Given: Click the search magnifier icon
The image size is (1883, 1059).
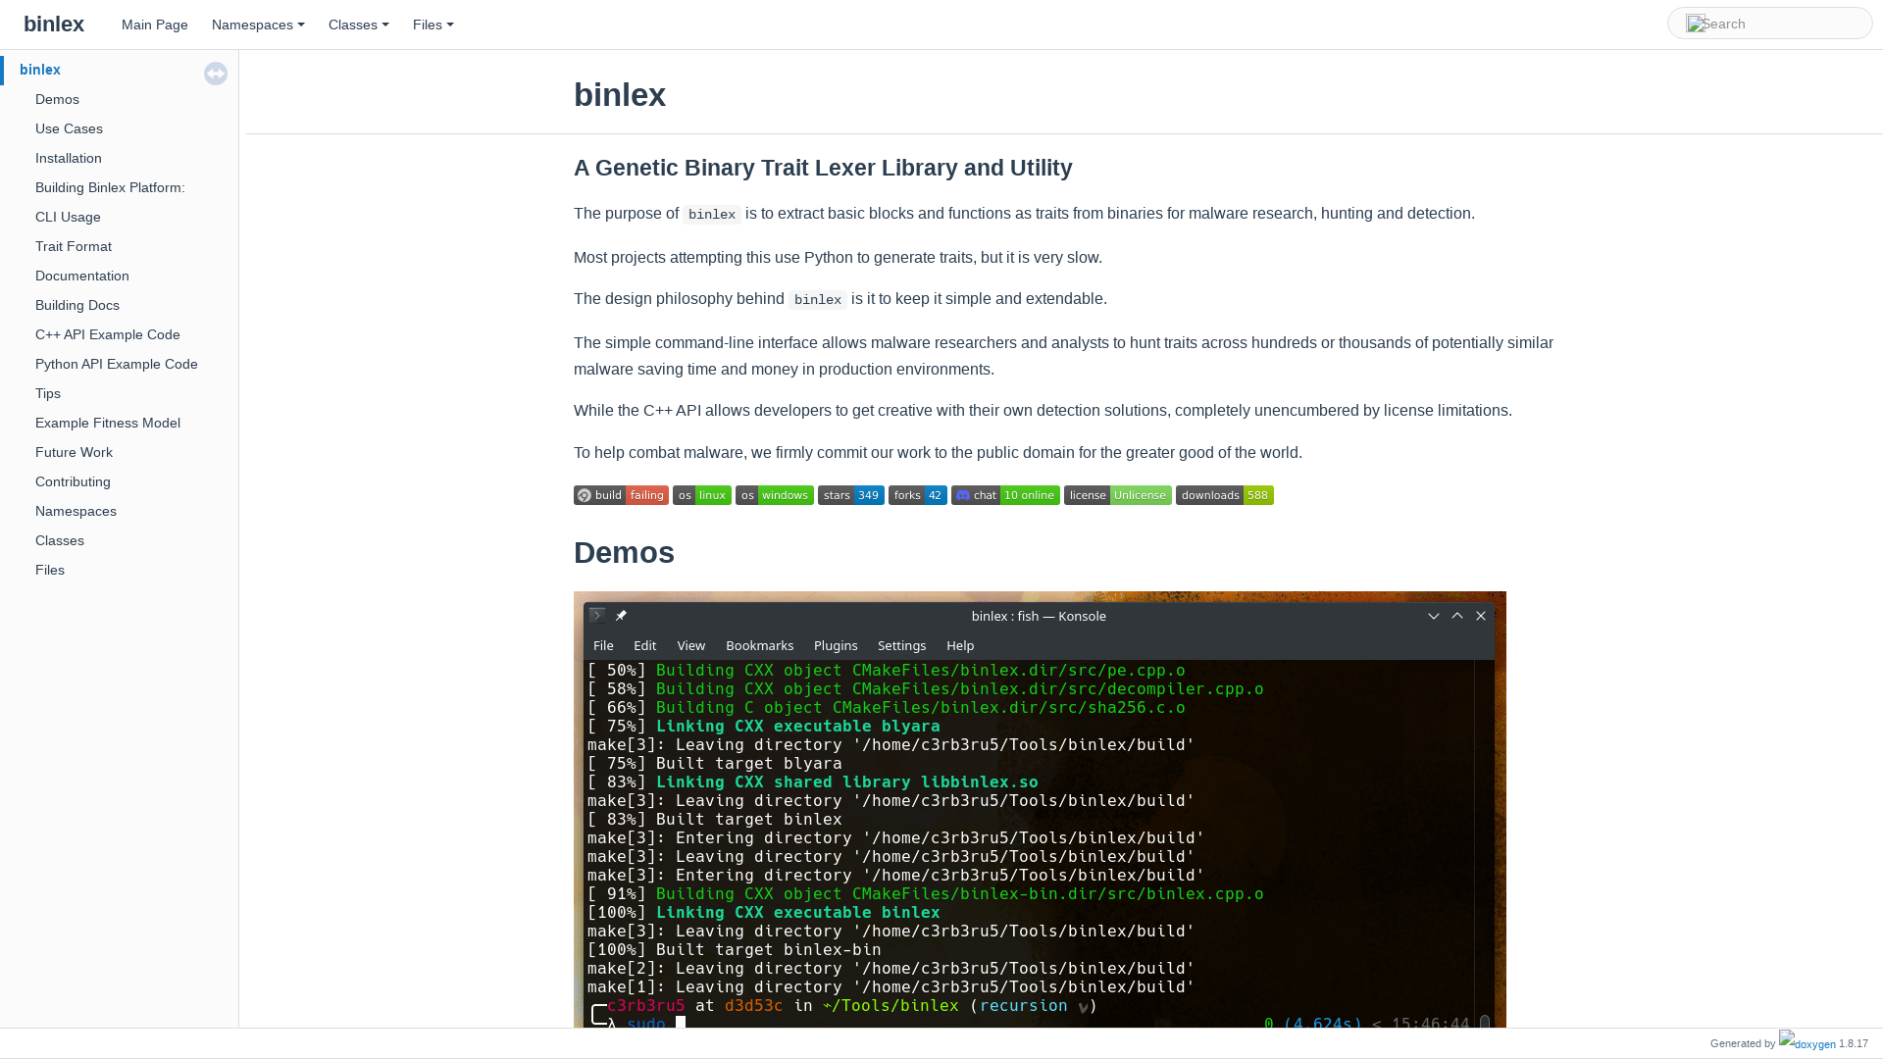Looking at the screenshot, I should coord(1696,24).
